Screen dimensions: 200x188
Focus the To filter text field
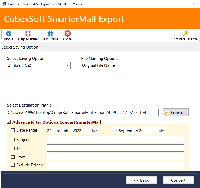click(x=115, y=148)
